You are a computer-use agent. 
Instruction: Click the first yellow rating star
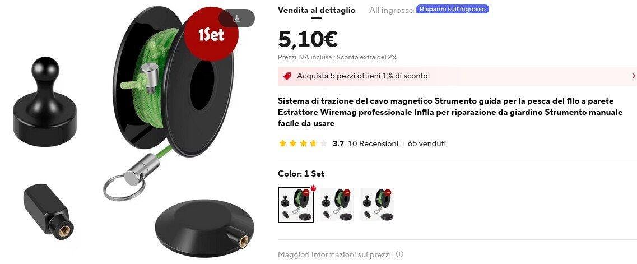283,143
